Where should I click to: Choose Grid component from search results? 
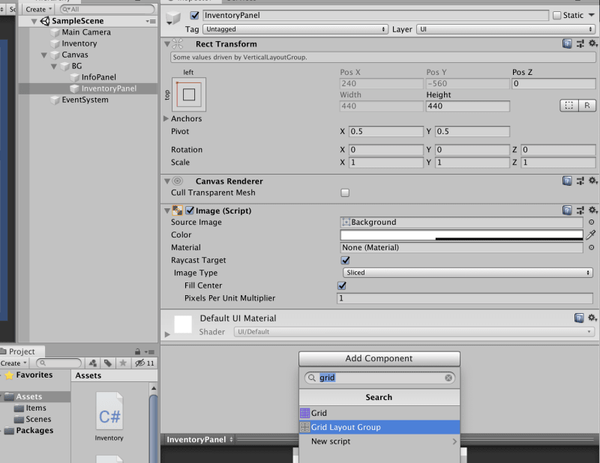point(379,413)
